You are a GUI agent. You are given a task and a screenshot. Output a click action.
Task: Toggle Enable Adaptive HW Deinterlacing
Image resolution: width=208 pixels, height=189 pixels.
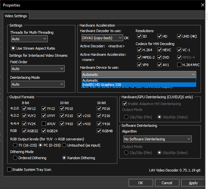124,104
